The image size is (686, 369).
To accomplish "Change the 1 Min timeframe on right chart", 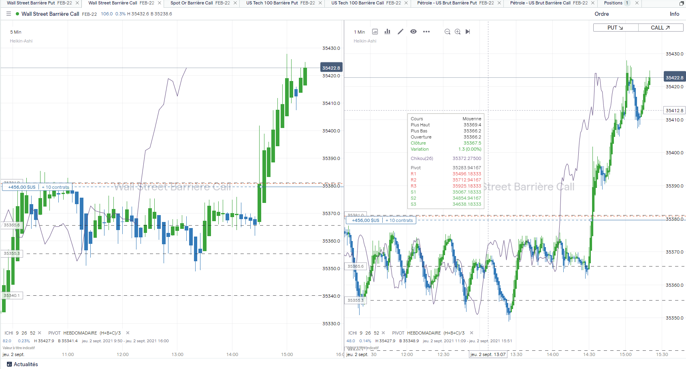I will (x=360, y=32).
